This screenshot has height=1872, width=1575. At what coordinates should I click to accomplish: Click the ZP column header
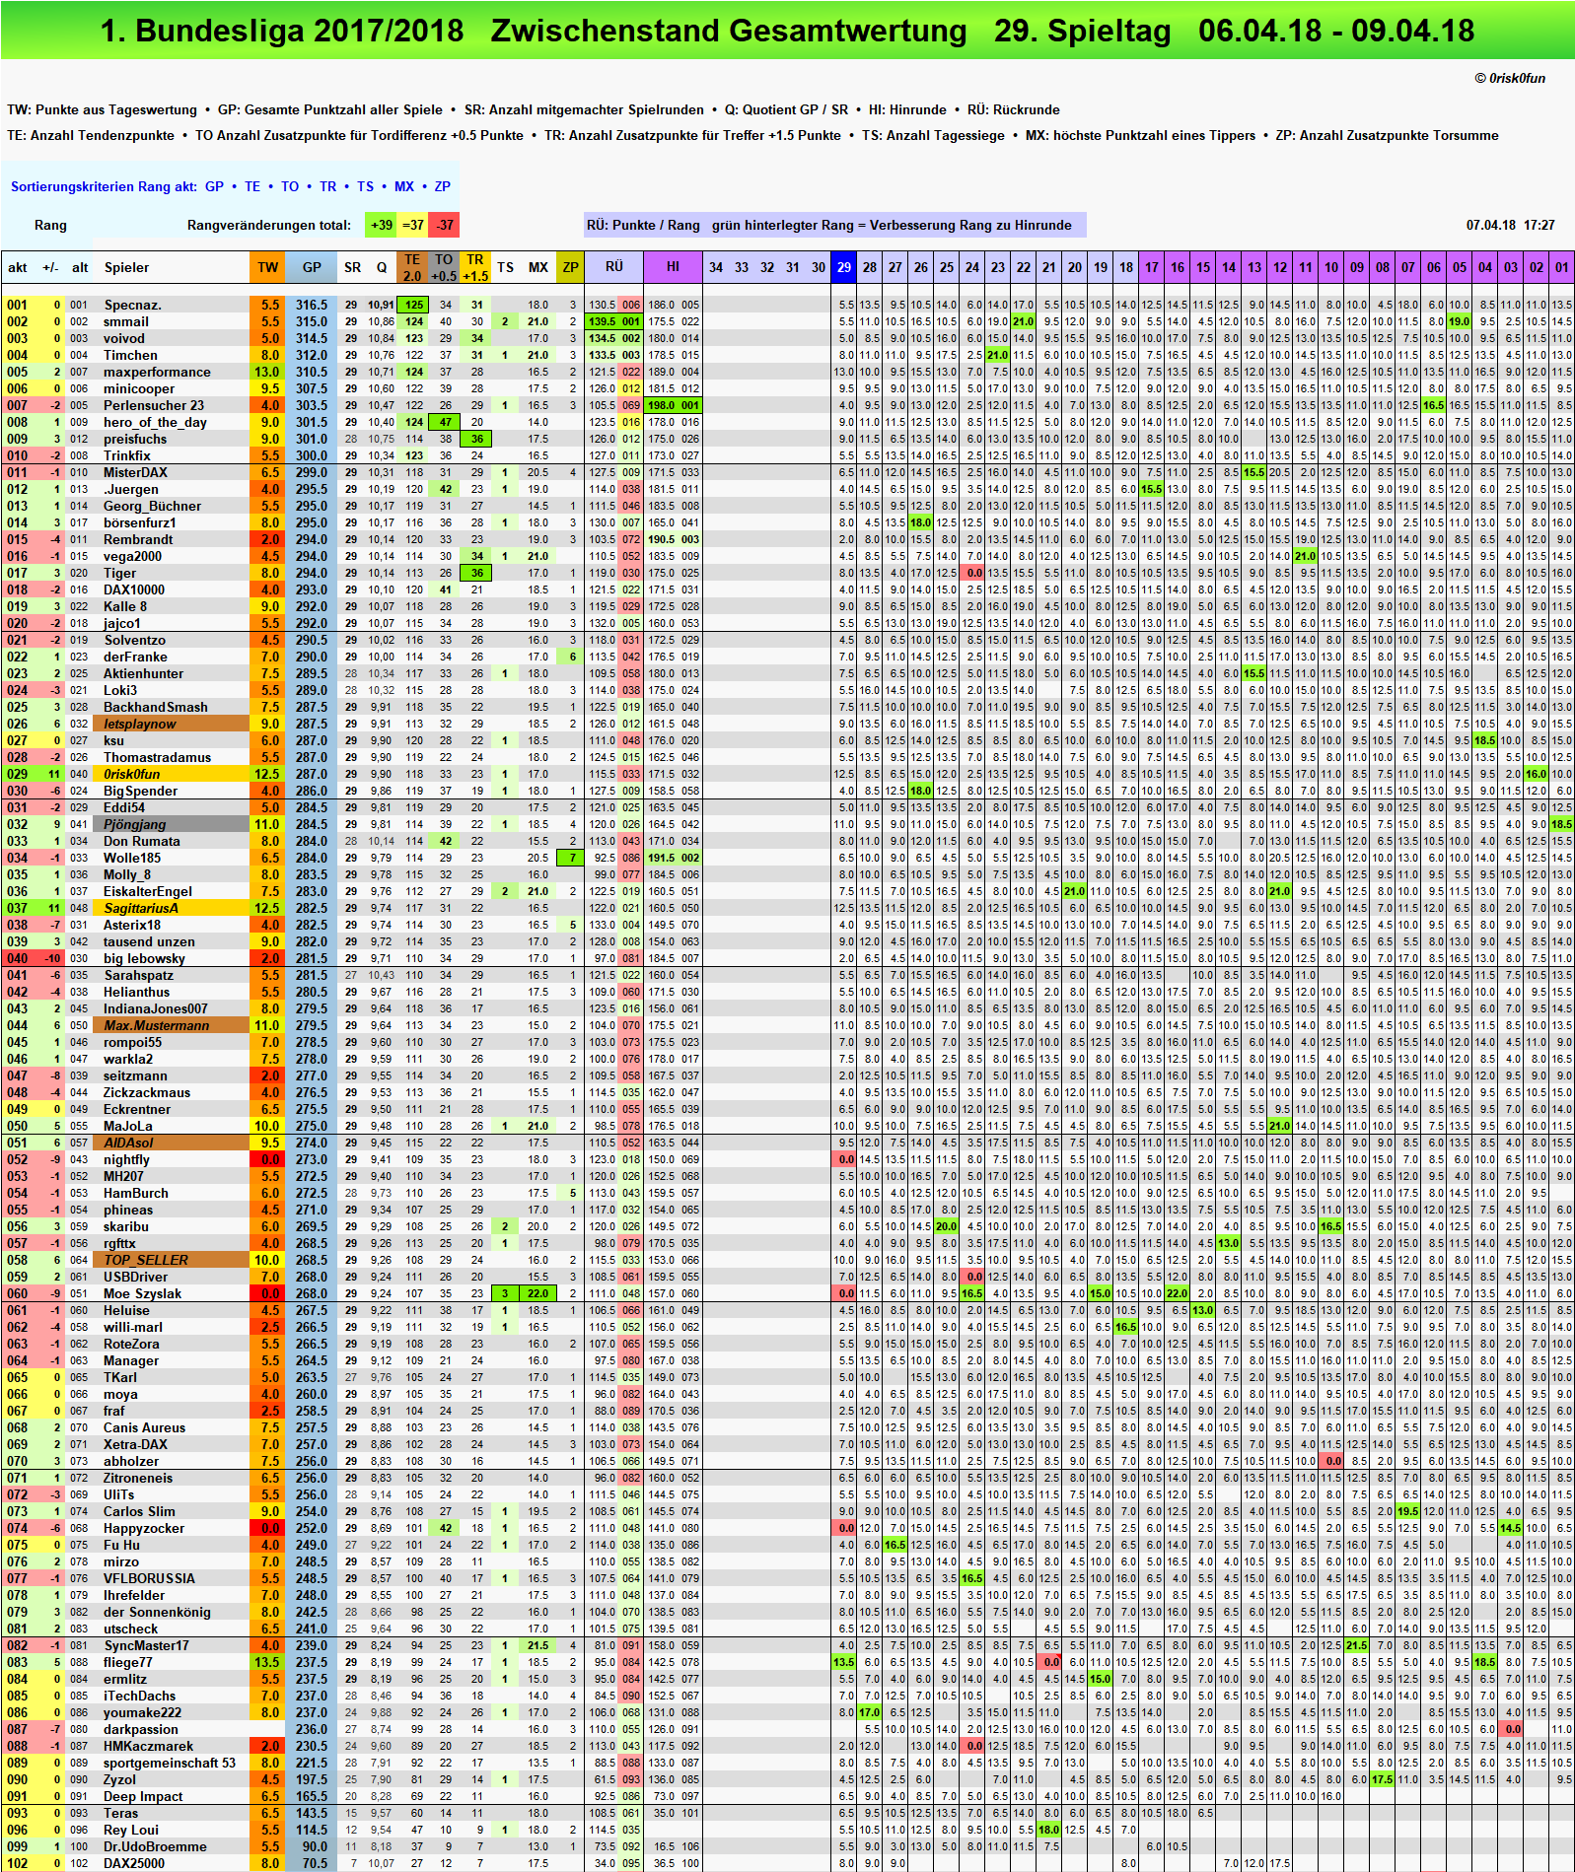570,267
